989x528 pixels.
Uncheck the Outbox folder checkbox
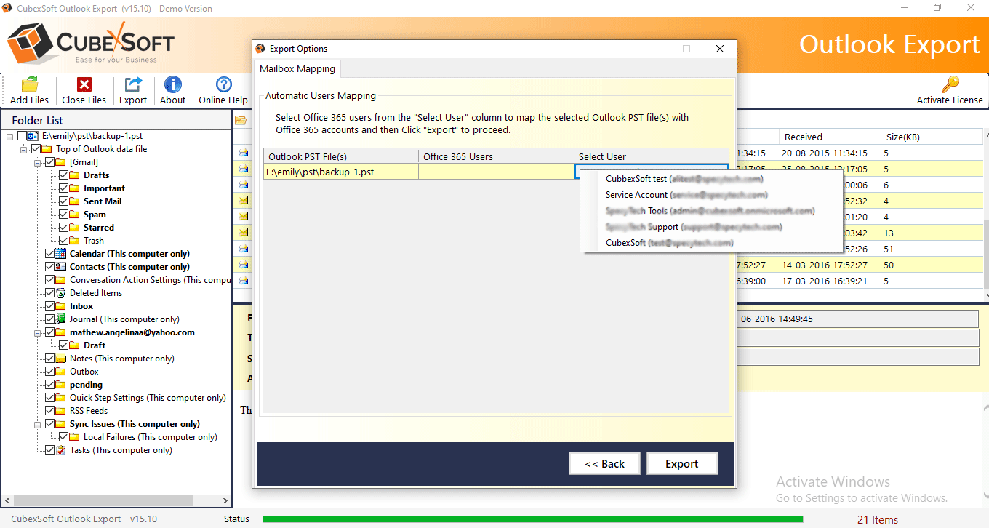click(x=49, y=372)
